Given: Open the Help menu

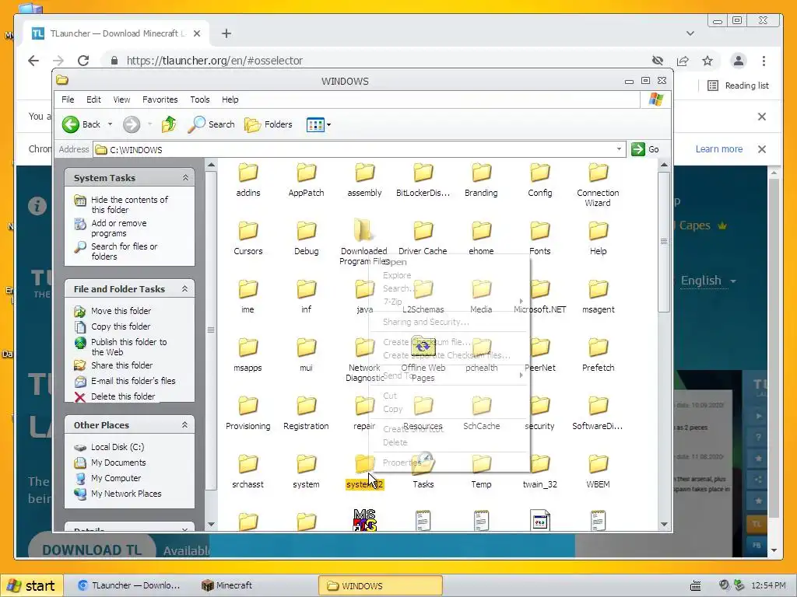Looking at the screenshot, I should [230, 99].
